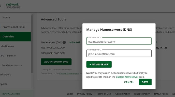Click the Renewal Center link
The height and width of the screenshot is (97, 175).
click(x=11, y=94)
